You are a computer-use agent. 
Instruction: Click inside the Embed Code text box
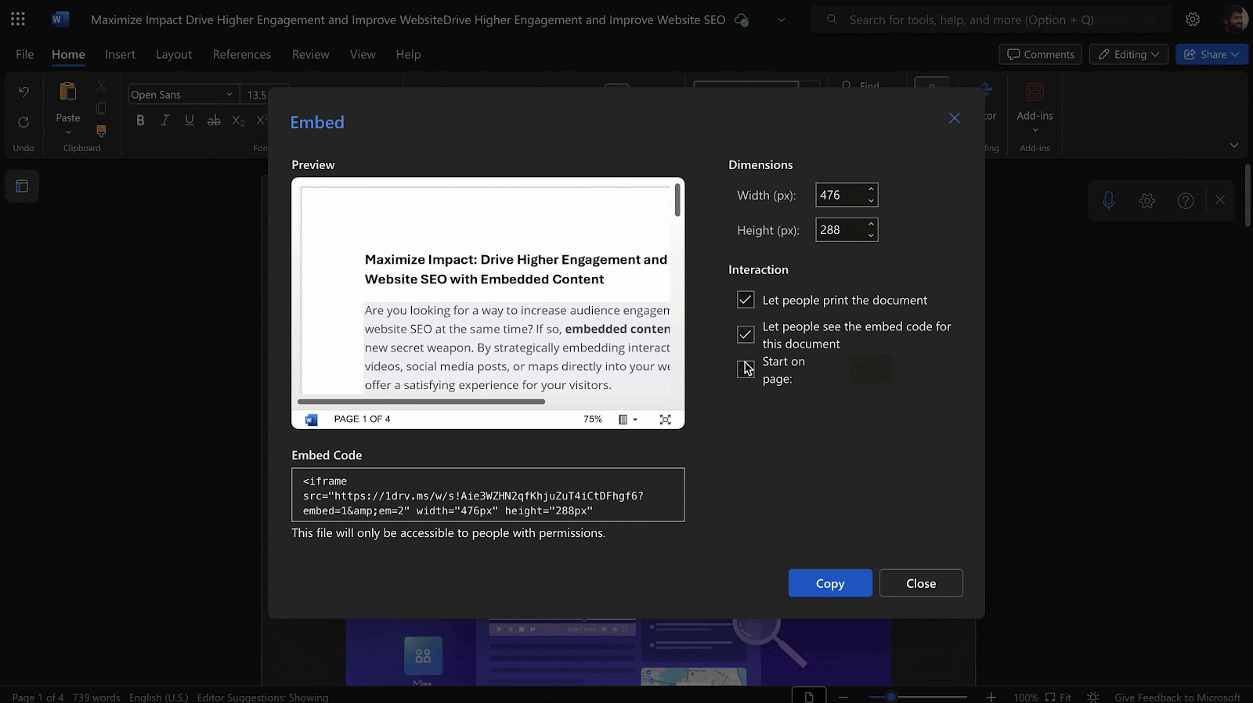(488, 495)
